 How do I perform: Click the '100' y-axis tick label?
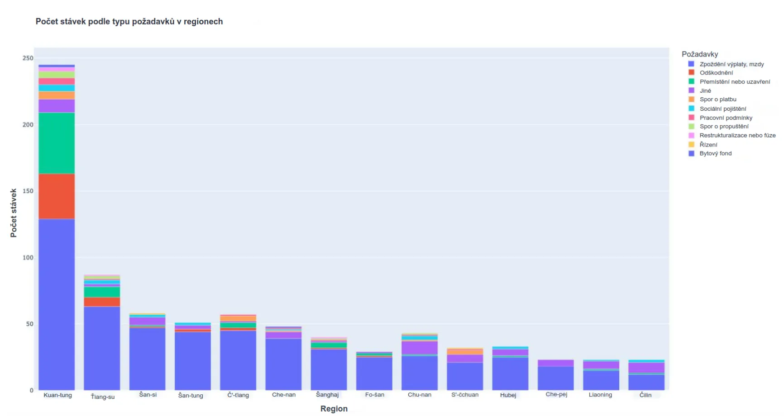coord(28,258)
